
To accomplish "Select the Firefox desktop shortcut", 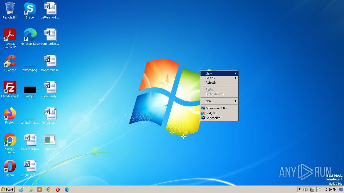I will [10, 116].
